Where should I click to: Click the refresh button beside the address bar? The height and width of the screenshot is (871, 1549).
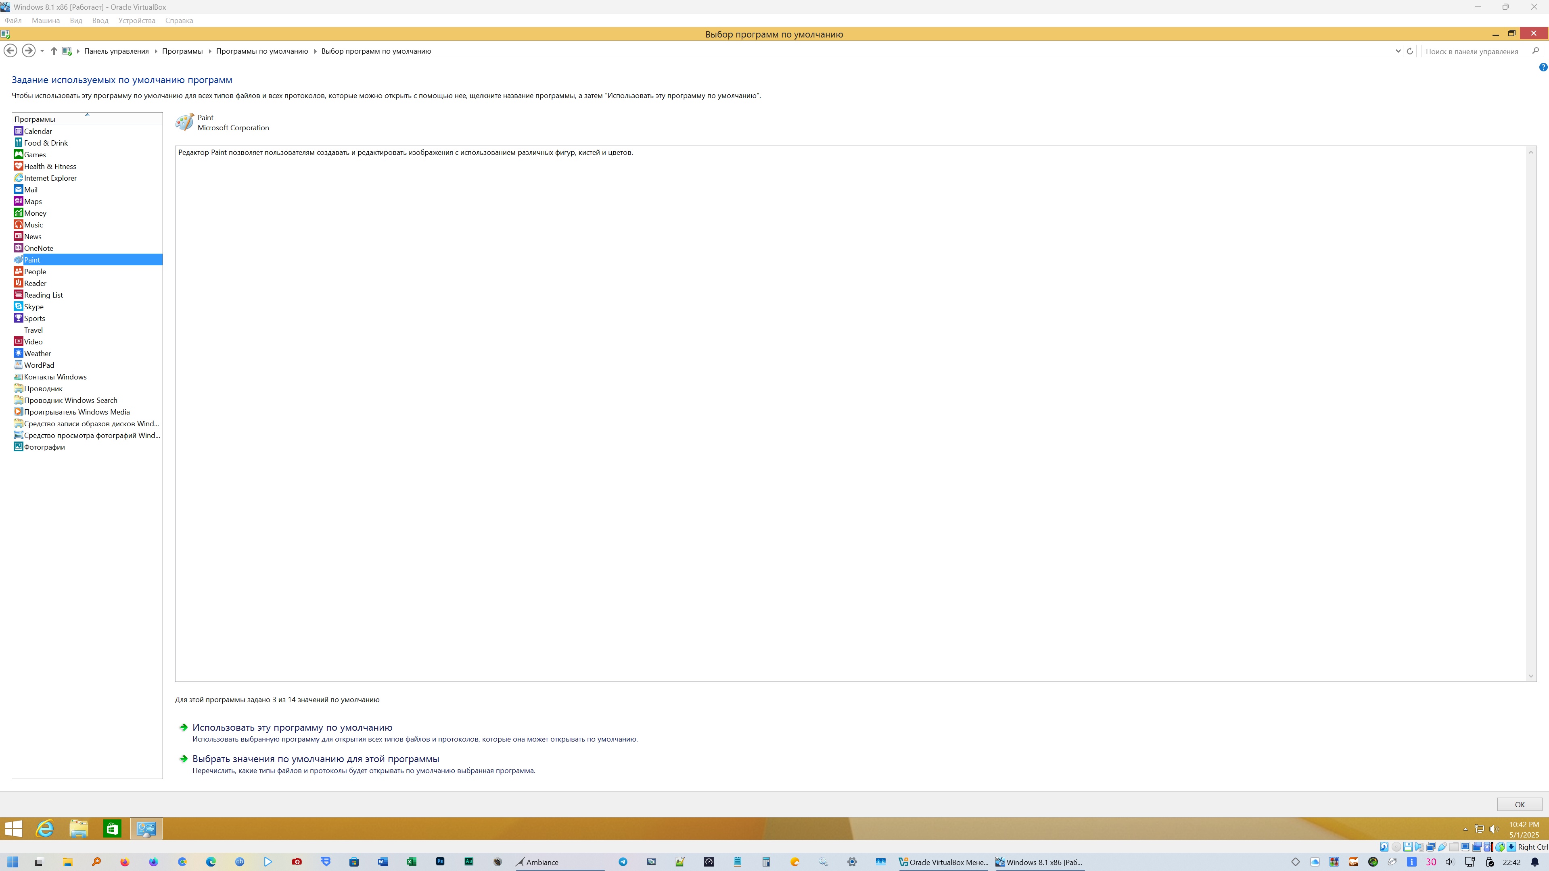pyautogui.click(x=1409, y=51)
